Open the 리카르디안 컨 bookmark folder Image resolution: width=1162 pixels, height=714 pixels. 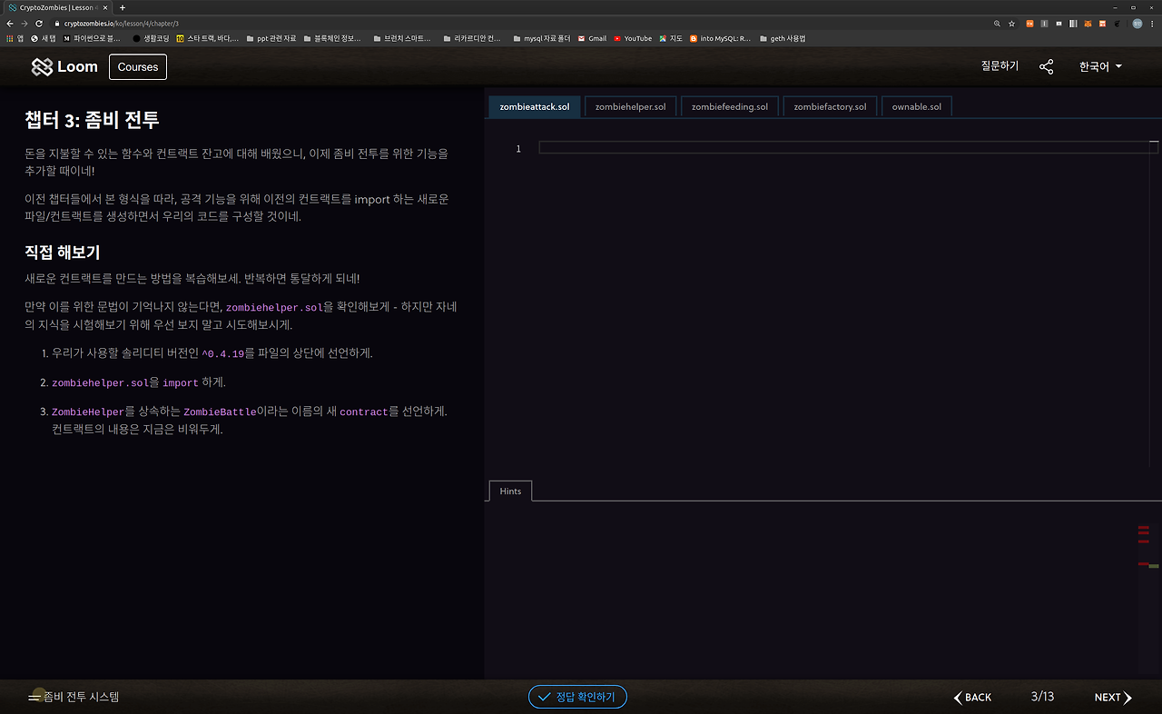tap(472, 38)
